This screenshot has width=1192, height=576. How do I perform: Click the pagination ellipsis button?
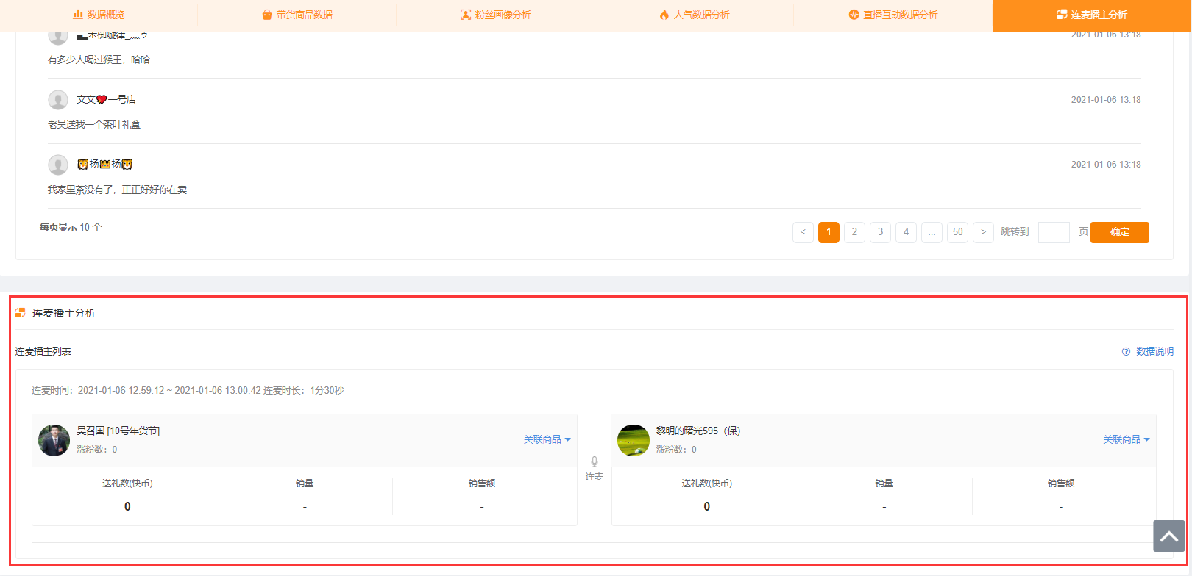pyautogui.click(x=932, y=232)
